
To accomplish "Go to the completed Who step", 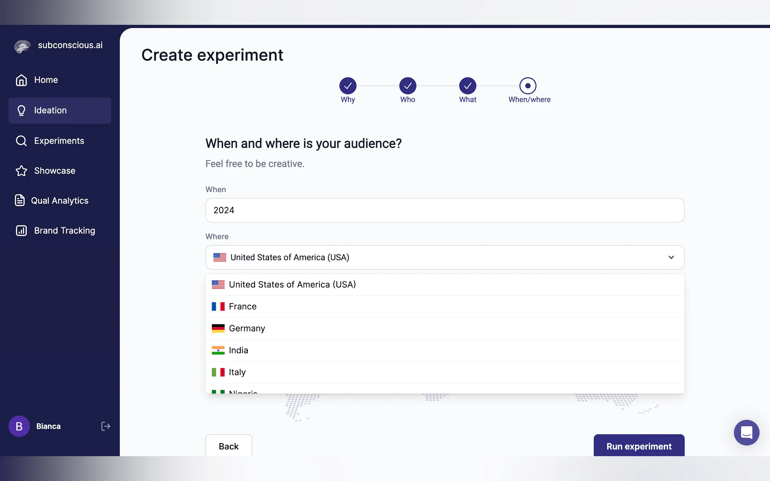I will (x=407, y=86).
